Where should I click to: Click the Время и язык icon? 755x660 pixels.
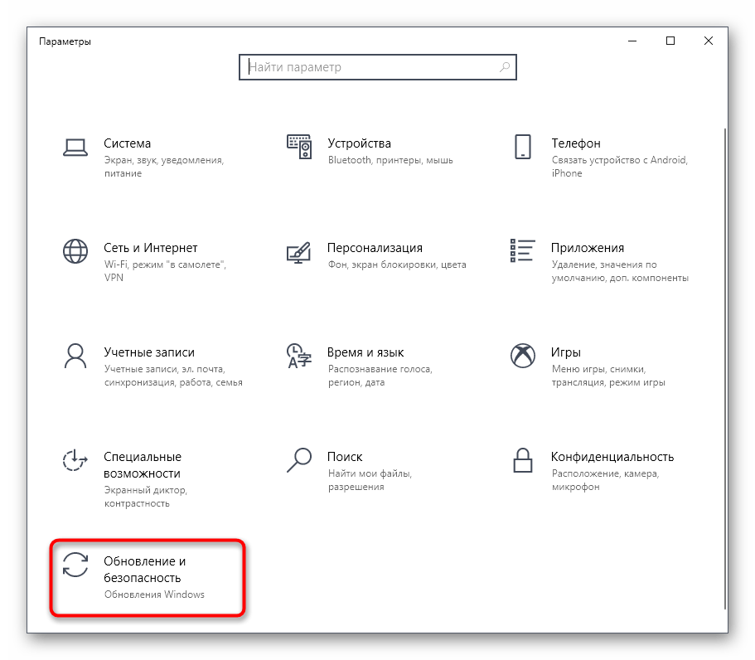298,356
